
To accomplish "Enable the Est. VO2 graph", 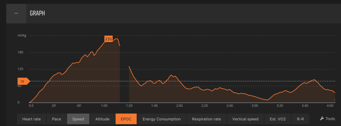I will (x=277, y=119).
